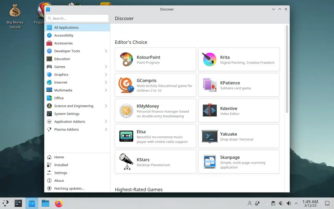Expand the Graphics category chevron

(106, 74)
